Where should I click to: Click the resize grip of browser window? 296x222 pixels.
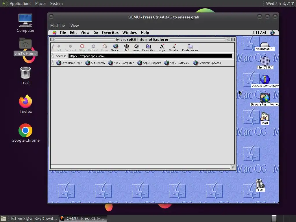(x=233, y=167)
